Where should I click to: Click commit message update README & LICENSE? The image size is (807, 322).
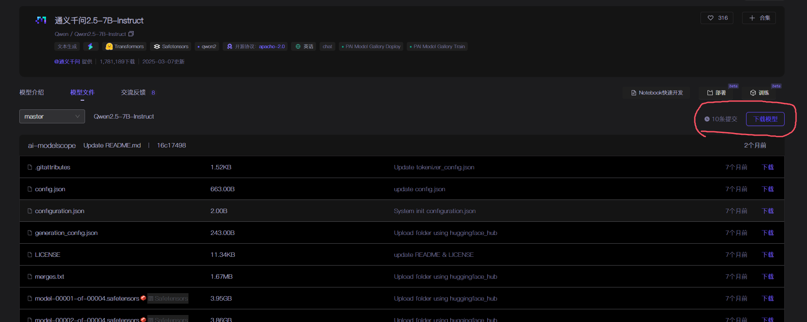434,255
